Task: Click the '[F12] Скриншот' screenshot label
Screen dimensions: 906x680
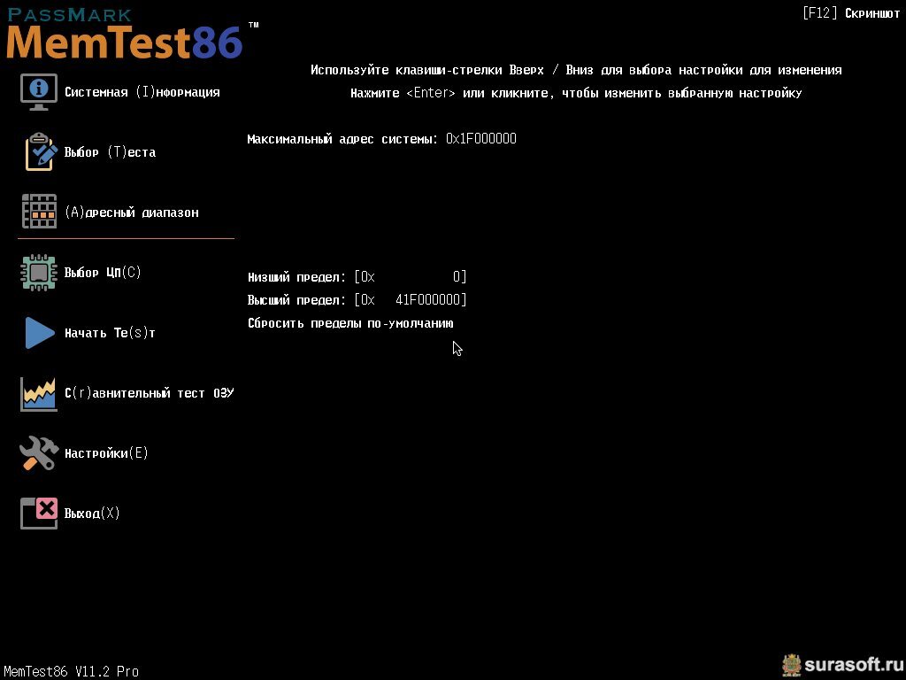Action: click(x=851, y=13)
